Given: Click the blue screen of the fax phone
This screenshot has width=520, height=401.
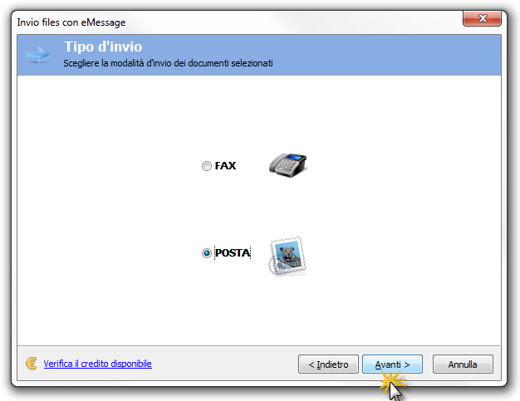Looking at the screenshot, I should 297,158.
